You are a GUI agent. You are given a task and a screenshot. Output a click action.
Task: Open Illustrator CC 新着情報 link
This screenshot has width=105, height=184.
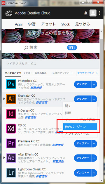point(41,103)
